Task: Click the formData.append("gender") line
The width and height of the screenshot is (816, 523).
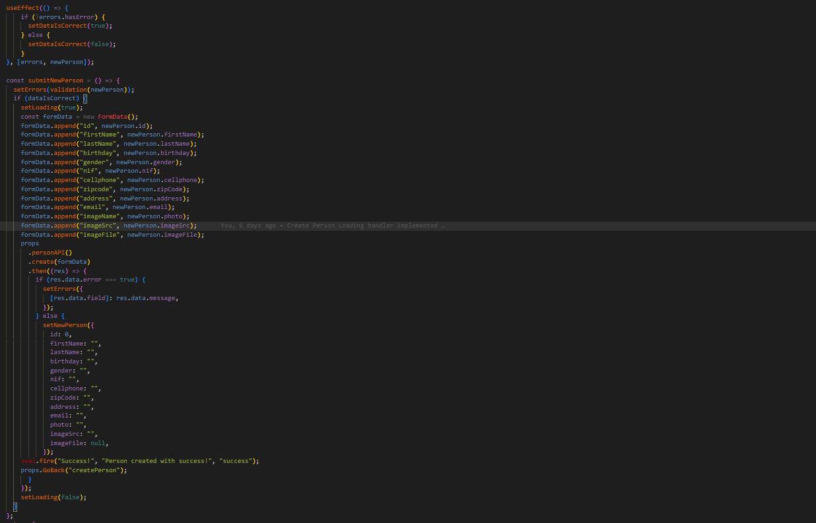Action: click(x=101, y=162)
